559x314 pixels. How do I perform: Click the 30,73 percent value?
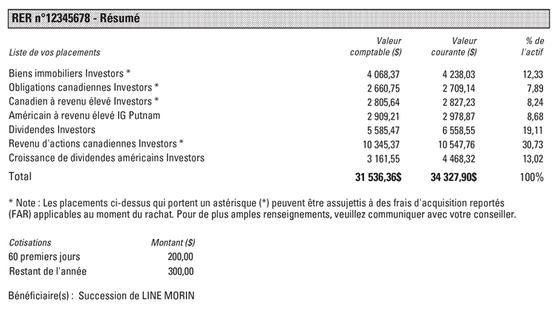(533, 145)
